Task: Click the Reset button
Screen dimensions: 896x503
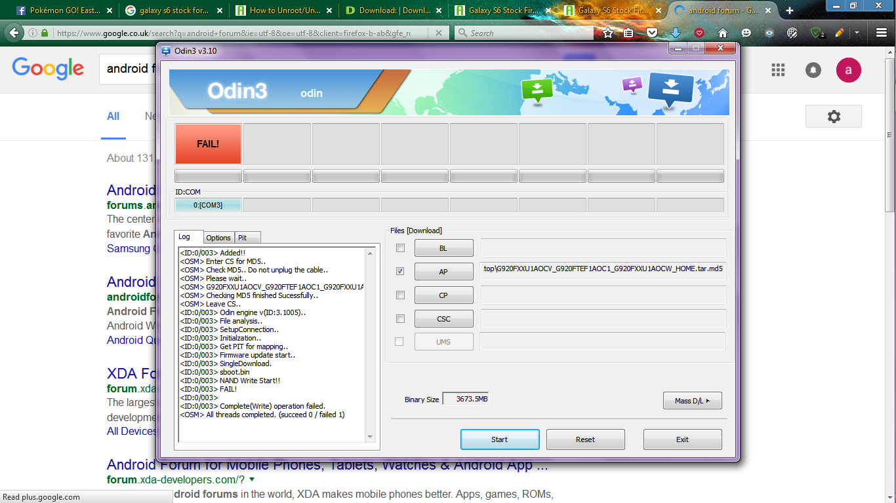Action: [x=585, y=439]
